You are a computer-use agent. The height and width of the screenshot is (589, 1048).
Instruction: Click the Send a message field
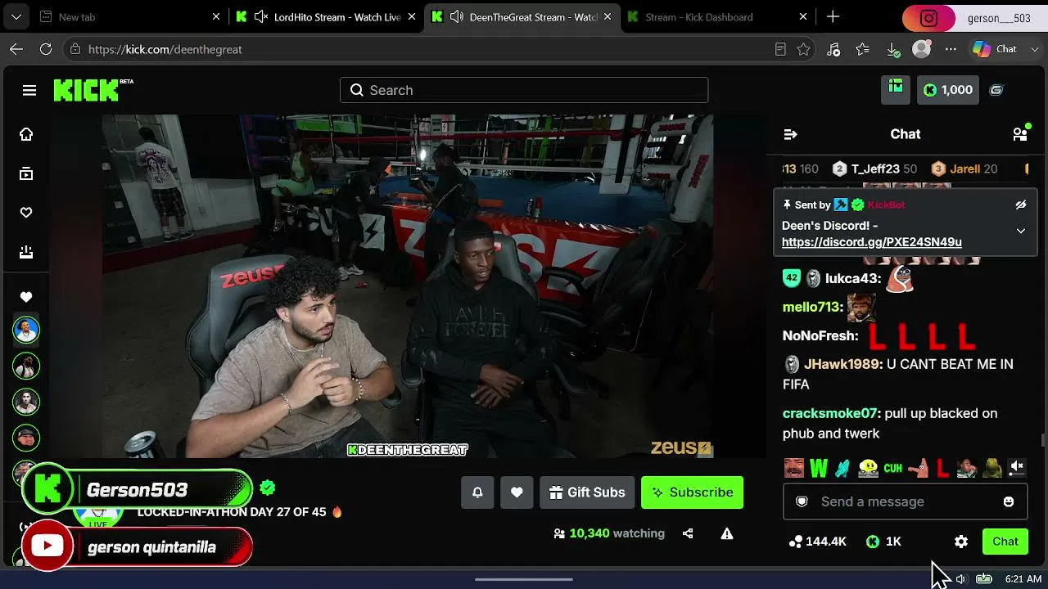[x=905, y=501]
